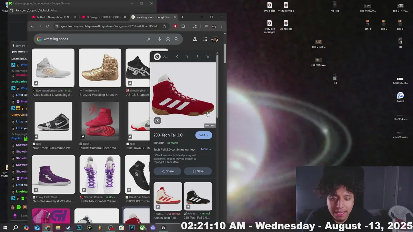
Task: Open Gen-One Amethyst purple shoe thumbnail
Action: tap(54, 174)
